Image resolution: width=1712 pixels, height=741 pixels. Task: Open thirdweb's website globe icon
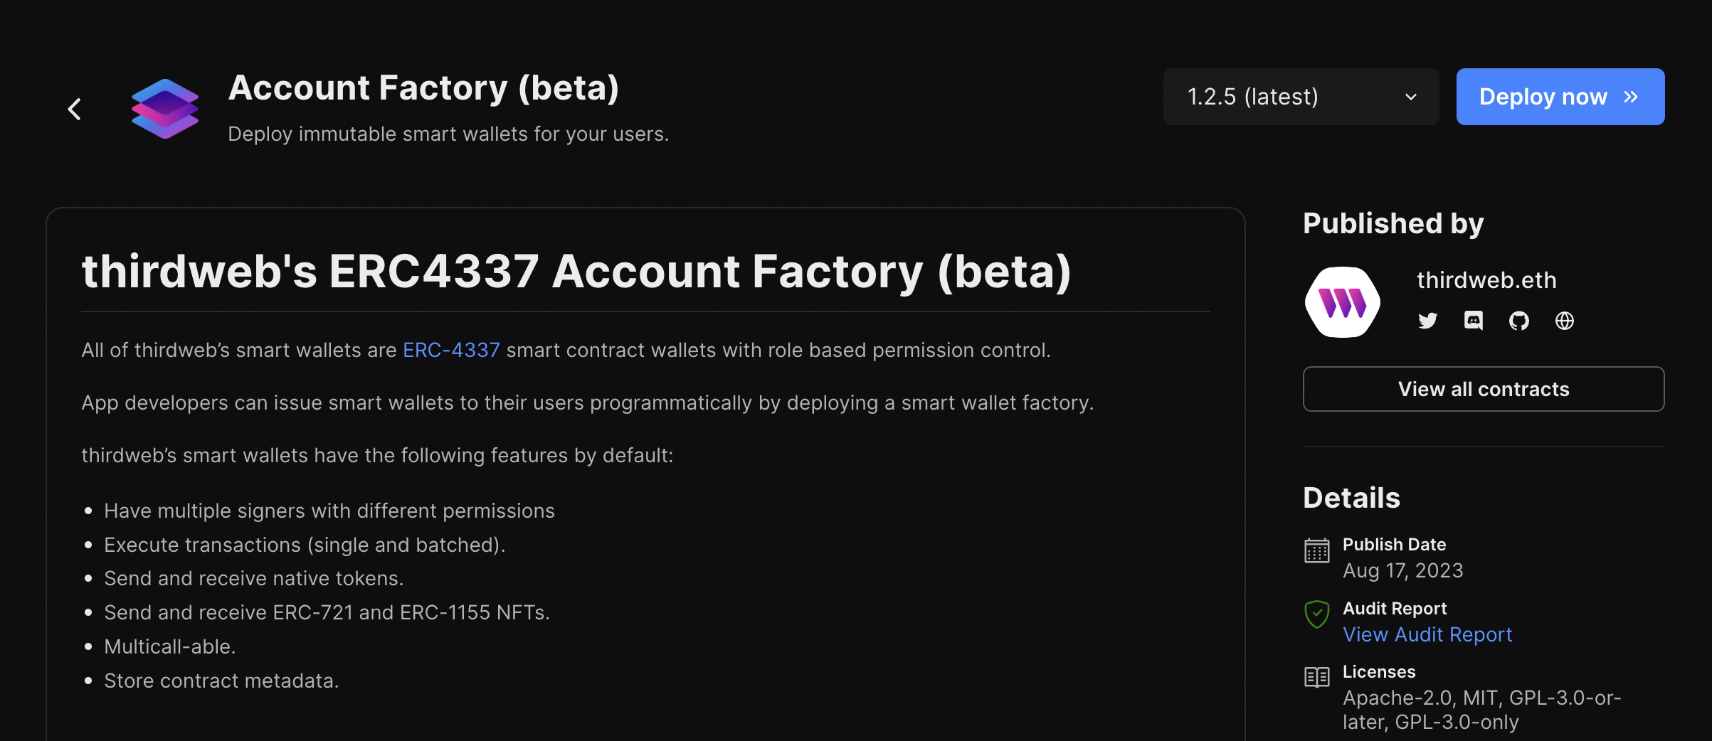(1564, 321)
